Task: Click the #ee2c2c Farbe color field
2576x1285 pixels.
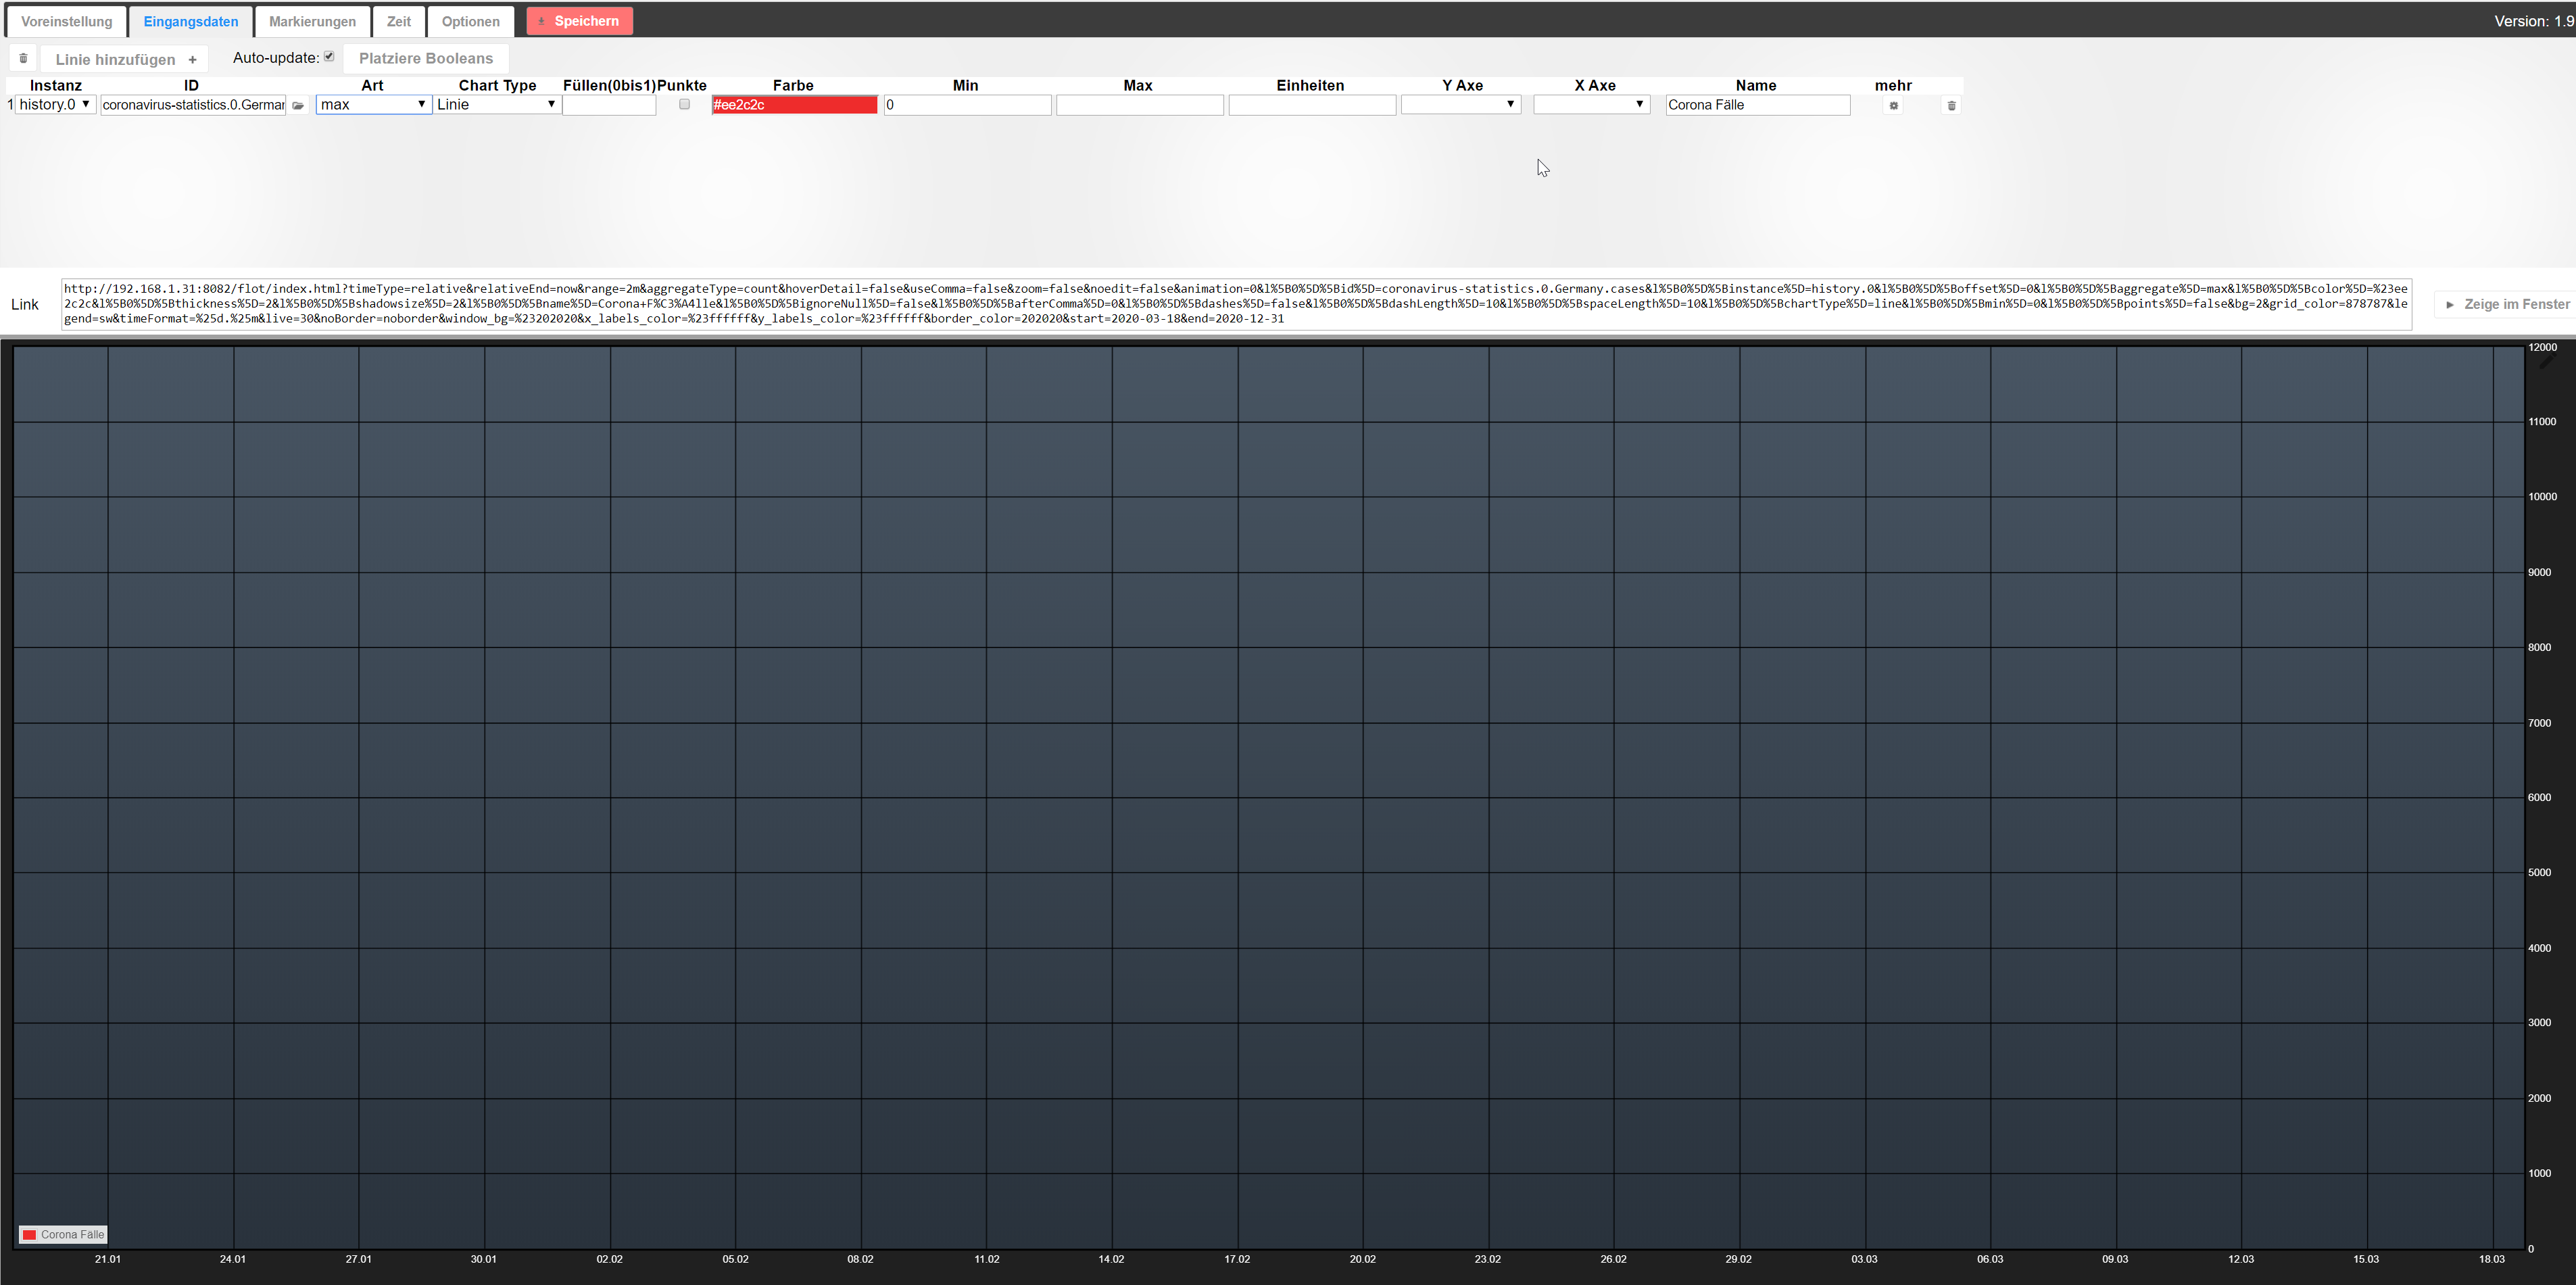Action: click(x=794, y=104)
